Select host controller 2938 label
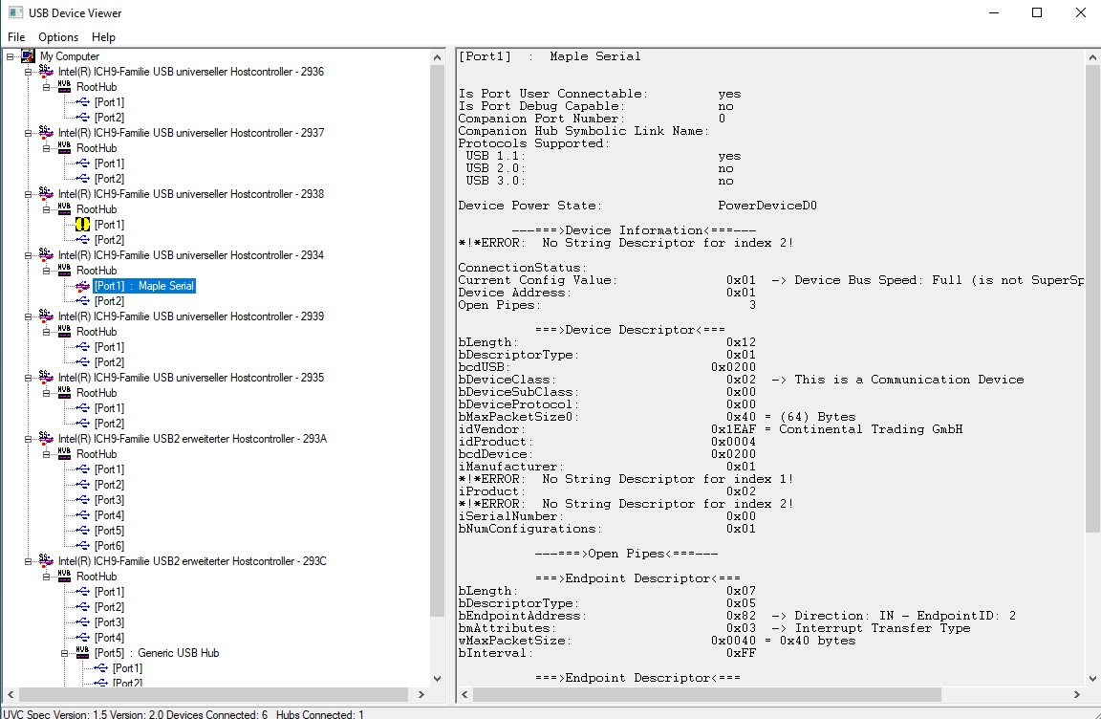Viewport: 1101px width, 719px height. tap(191, 194)
